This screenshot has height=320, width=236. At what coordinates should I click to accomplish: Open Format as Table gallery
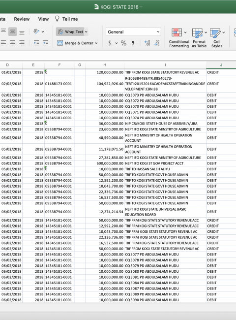199,38
